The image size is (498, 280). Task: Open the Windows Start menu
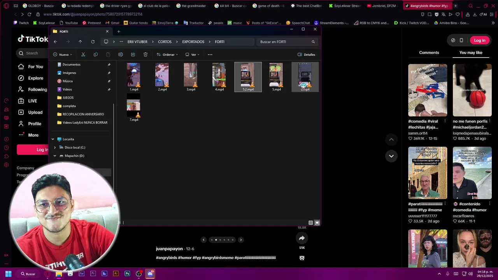pyautogui.click(x=9, y=274)
